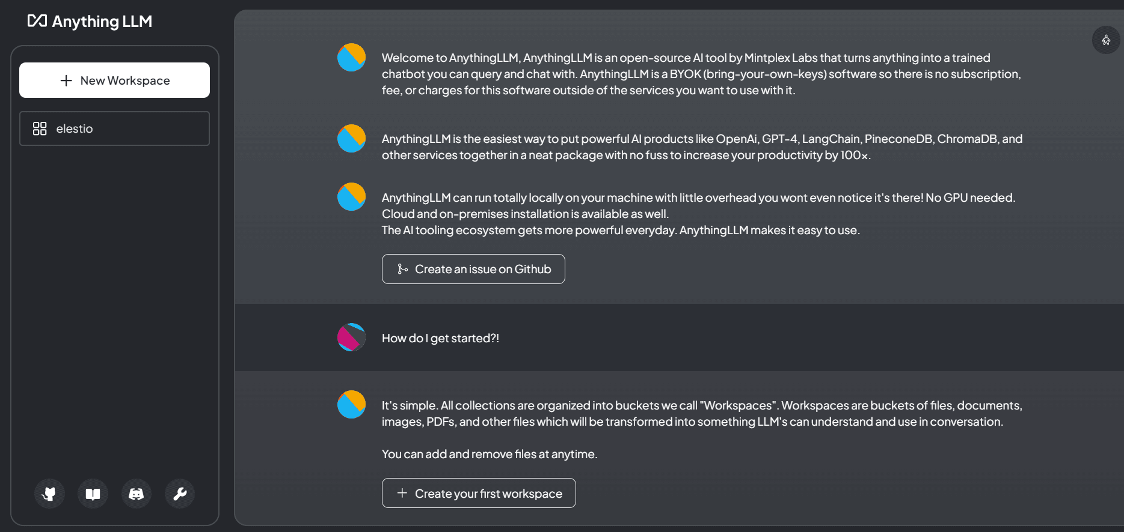Open settings via the wrench icon

click(x=180, y=494)
